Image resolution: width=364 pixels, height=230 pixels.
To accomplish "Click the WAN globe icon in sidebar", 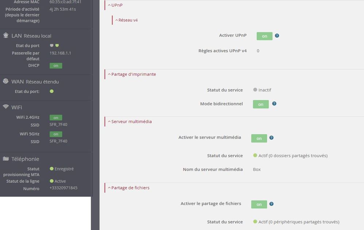I will [5, 81].
